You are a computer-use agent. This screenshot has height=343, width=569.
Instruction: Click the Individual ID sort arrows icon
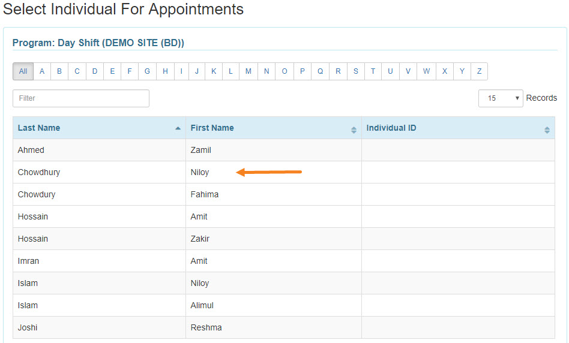[x=547, y=130]
